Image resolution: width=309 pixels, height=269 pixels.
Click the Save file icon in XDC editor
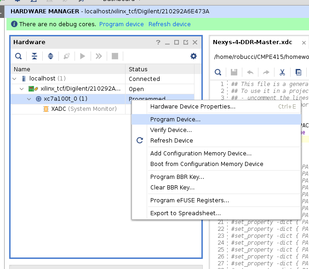coord(234,72)
